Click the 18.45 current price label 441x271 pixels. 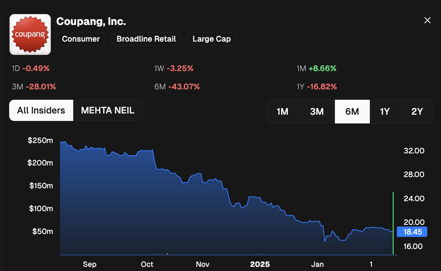(x=412, y=232)
